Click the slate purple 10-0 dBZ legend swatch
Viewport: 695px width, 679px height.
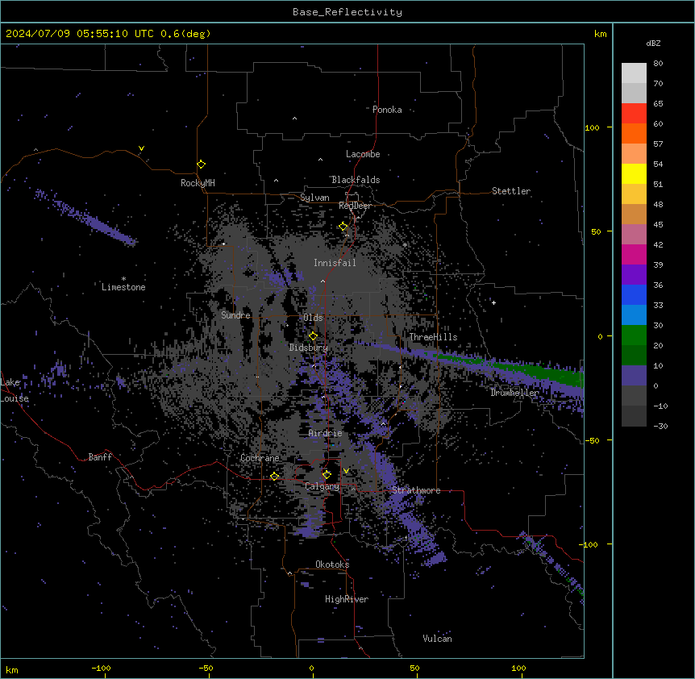(634, 376)
